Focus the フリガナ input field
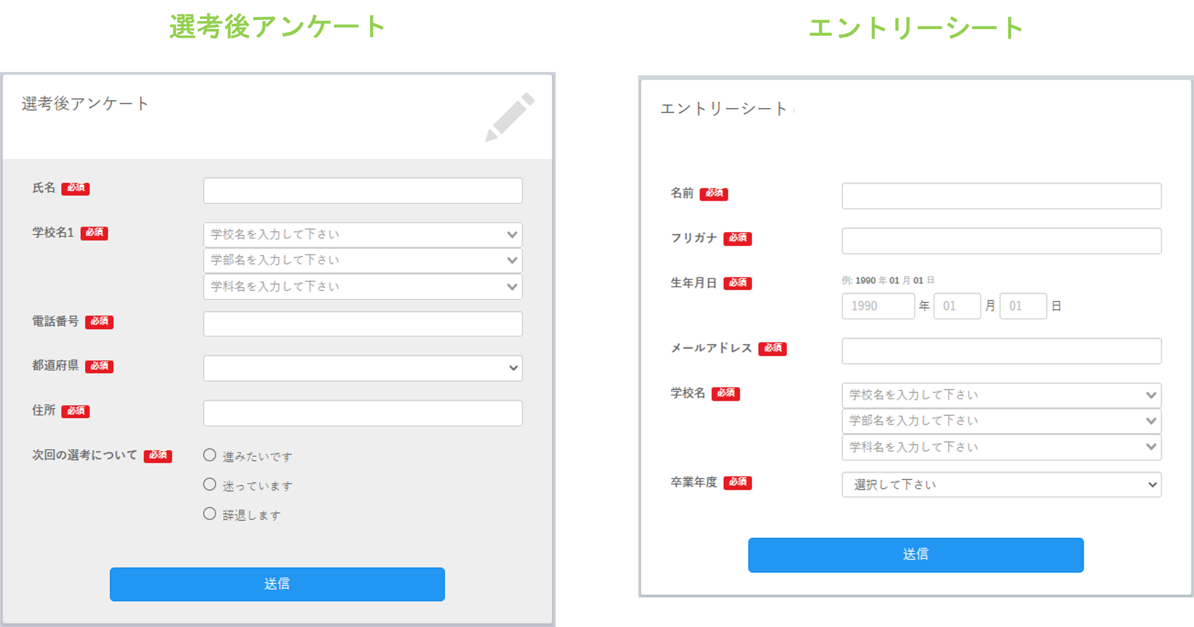The image size is (1194, 627). pos(1001,241)
